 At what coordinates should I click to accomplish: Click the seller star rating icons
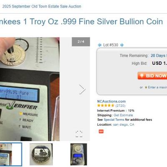click(106, 106)
